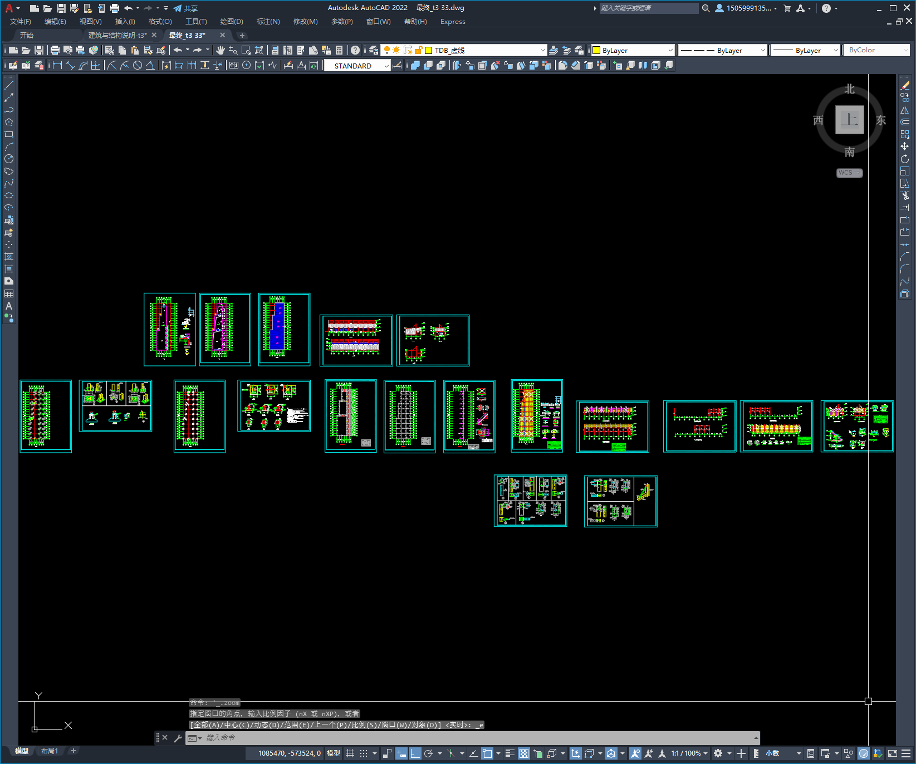
Task: Select the Aligned dimension tool
Action: click(70, 65)
